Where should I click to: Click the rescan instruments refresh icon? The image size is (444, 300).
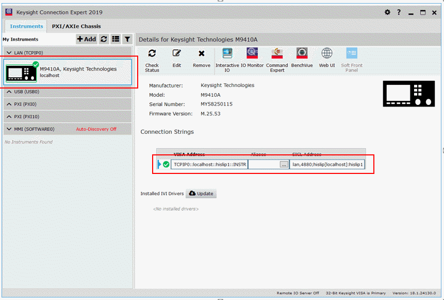104,39
